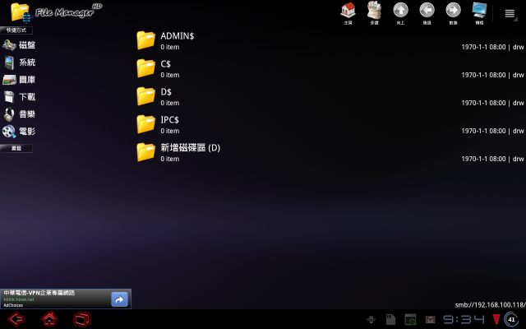
Task: Open the sync window notification icon
Action: tap(410, 319)
